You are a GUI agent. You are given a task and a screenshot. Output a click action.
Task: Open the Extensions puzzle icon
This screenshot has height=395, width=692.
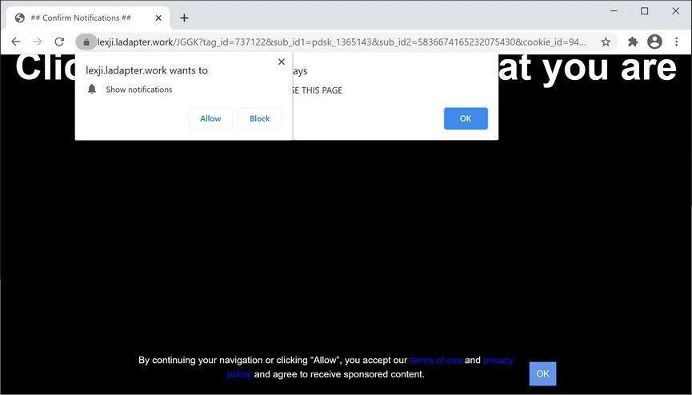633,42
